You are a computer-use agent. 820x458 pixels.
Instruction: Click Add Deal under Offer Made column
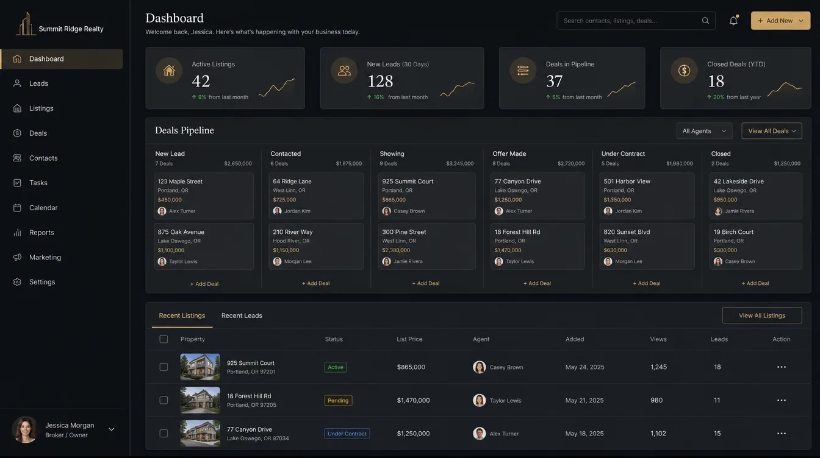[537, 283]
